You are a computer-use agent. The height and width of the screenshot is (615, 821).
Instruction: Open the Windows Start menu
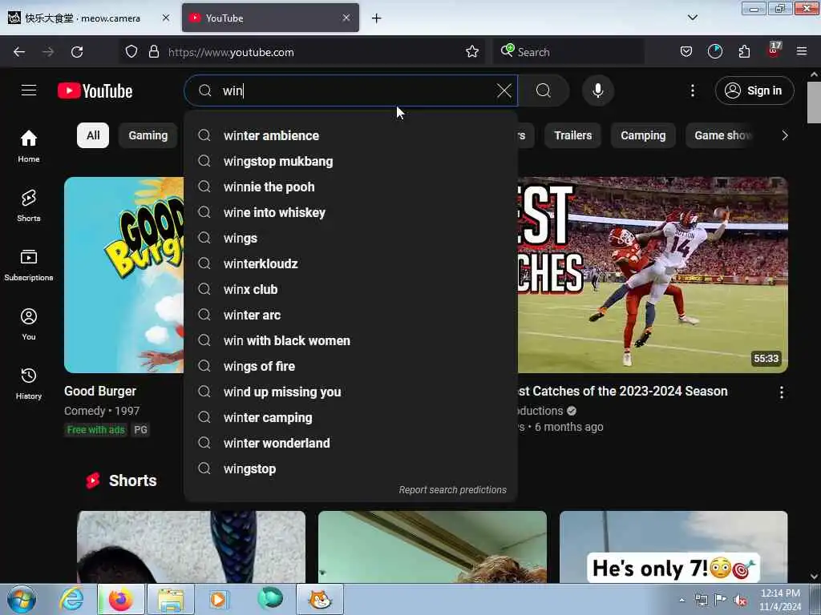pos(22,599)
